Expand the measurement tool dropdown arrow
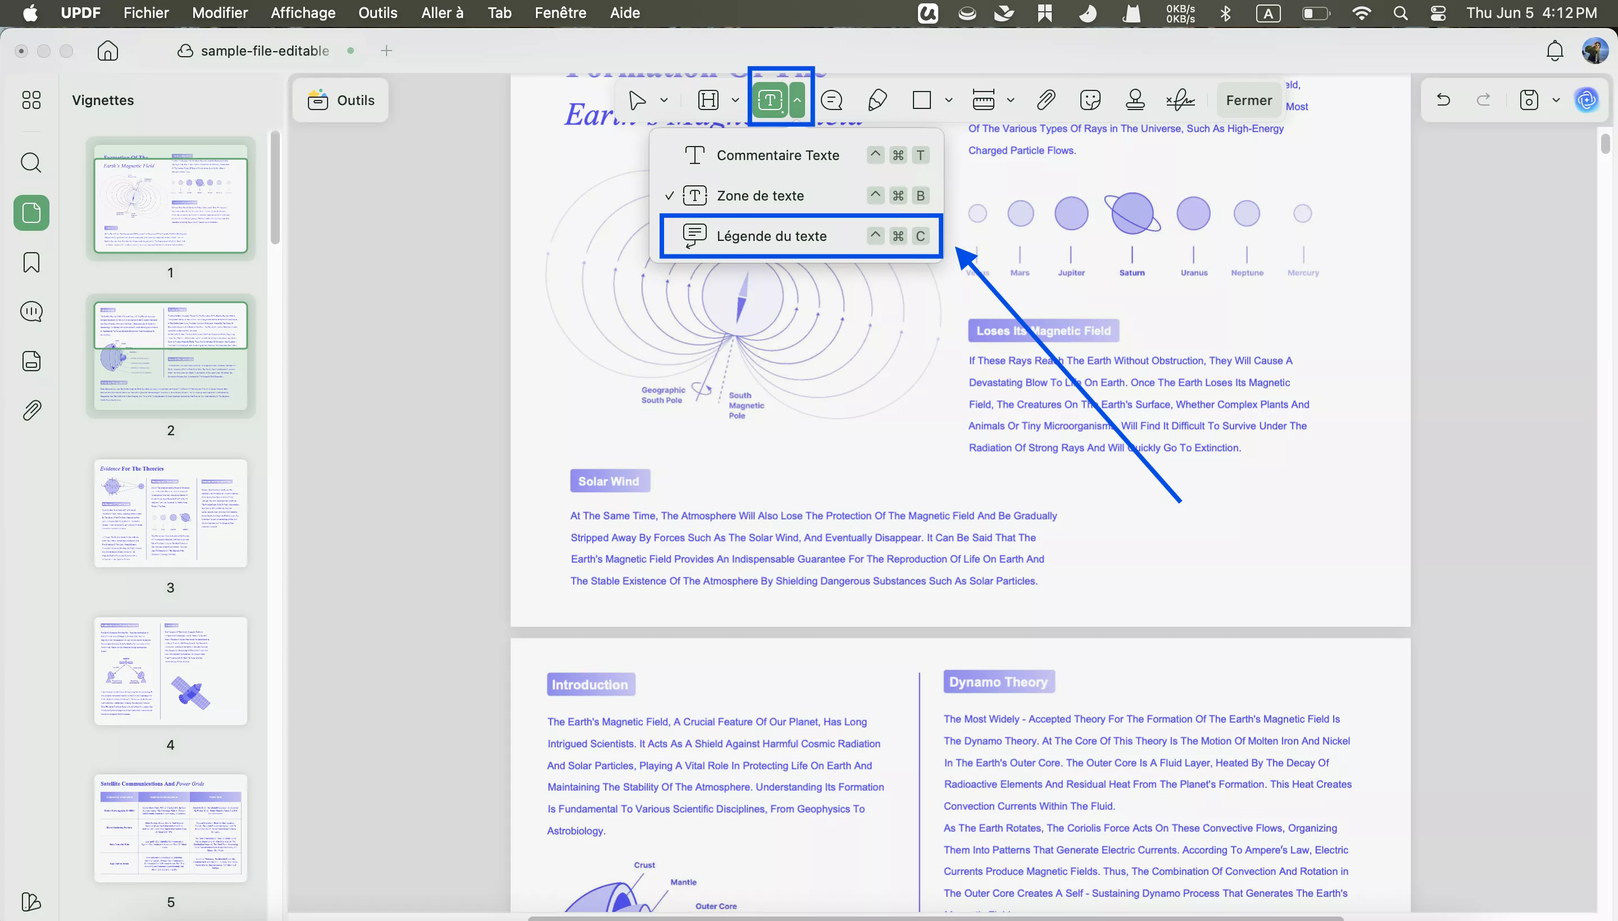The image size is (1618, 921). click(1011, 100)
